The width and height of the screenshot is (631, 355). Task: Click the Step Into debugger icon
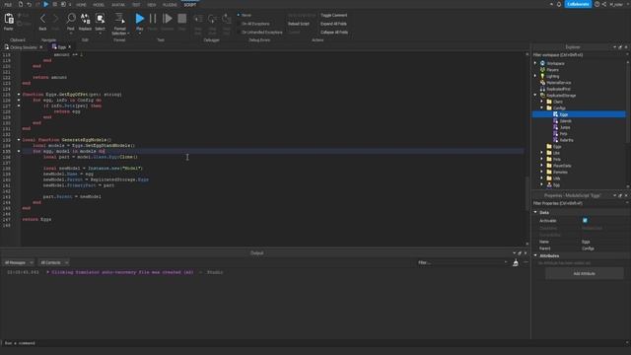(x=197, y=19)
